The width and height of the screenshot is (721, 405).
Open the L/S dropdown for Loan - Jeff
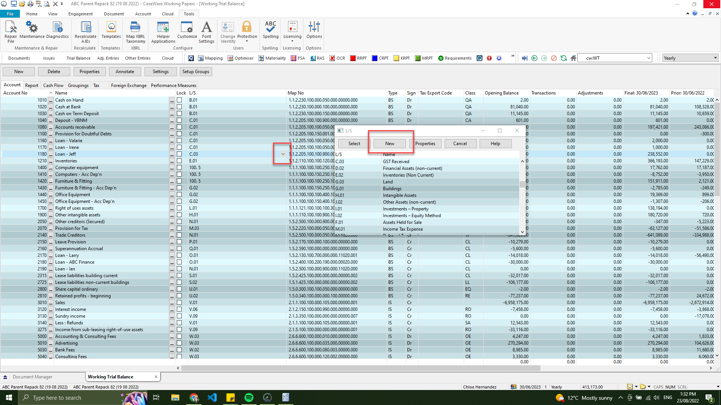(x=283, y=154)
